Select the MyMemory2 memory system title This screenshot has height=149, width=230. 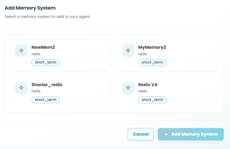pyautogui.click(x=152, y=47)
